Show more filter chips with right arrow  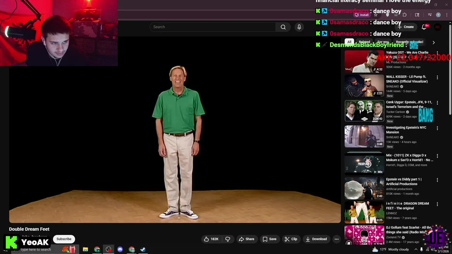point(433,42)
